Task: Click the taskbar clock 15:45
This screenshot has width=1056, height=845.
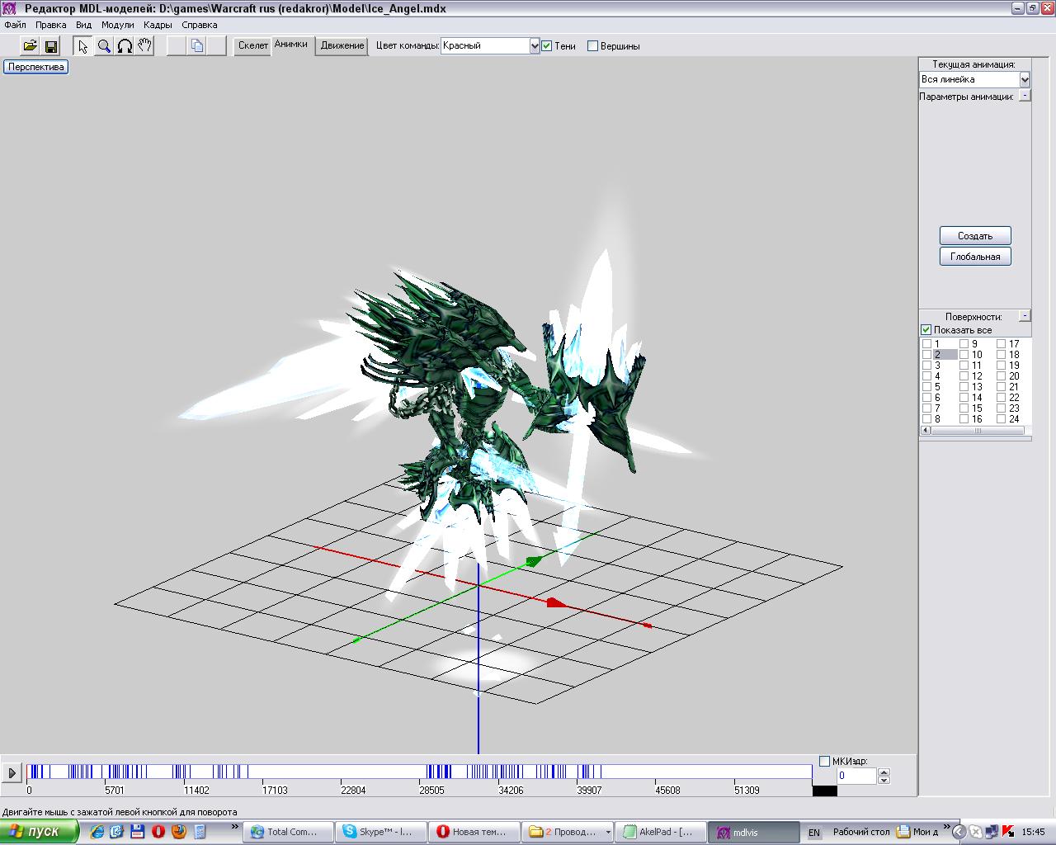Action: tap(1033, 832)
